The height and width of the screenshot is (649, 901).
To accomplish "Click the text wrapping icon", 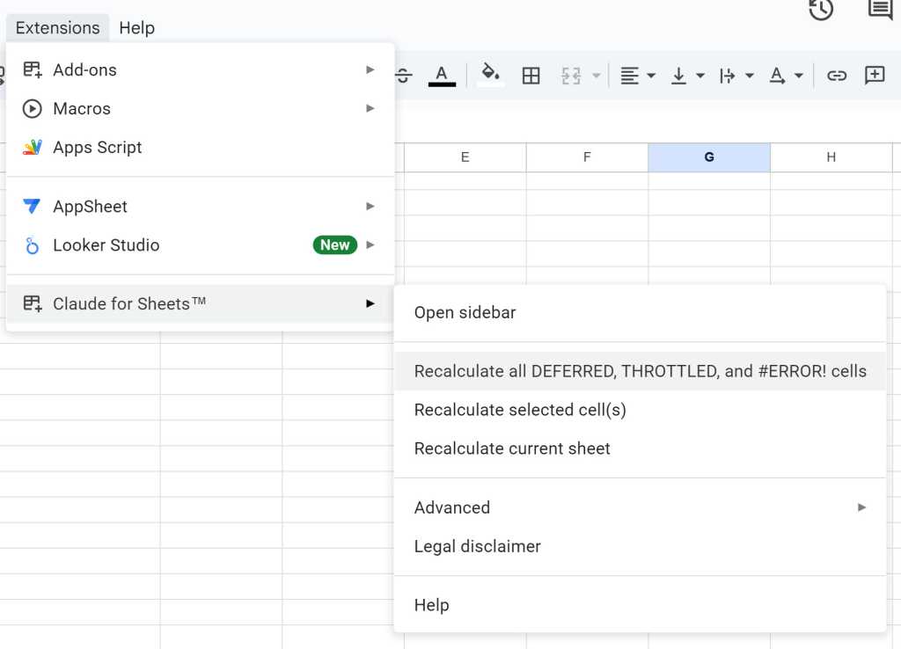I will [728, 76].
